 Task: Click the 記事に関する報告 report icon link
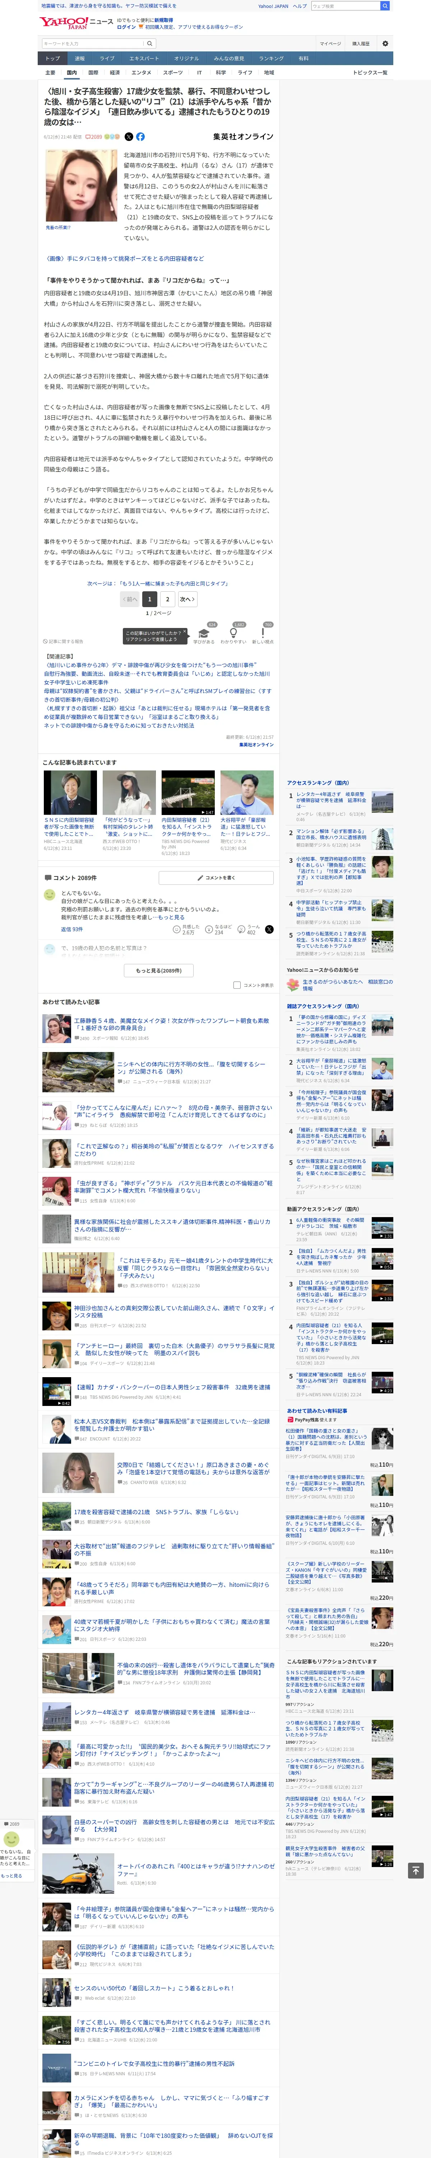point(64,642)
